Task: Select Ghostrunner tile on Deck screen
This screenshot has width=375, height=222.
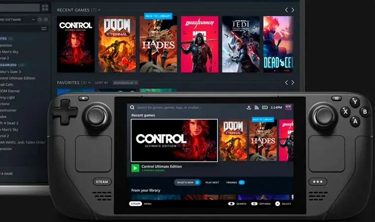Action: [x=286, y=141]
